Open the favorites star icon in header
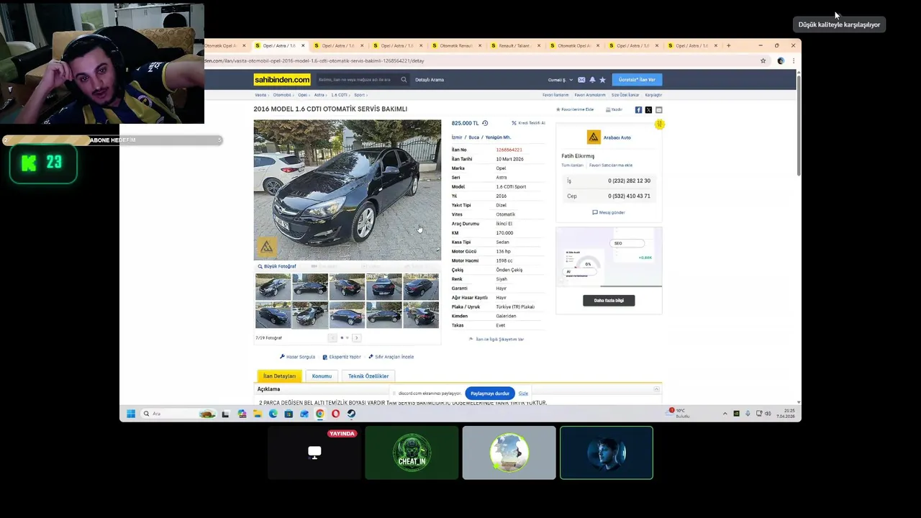The height and width of the screenshot is (518, 921). click(602, 80)
